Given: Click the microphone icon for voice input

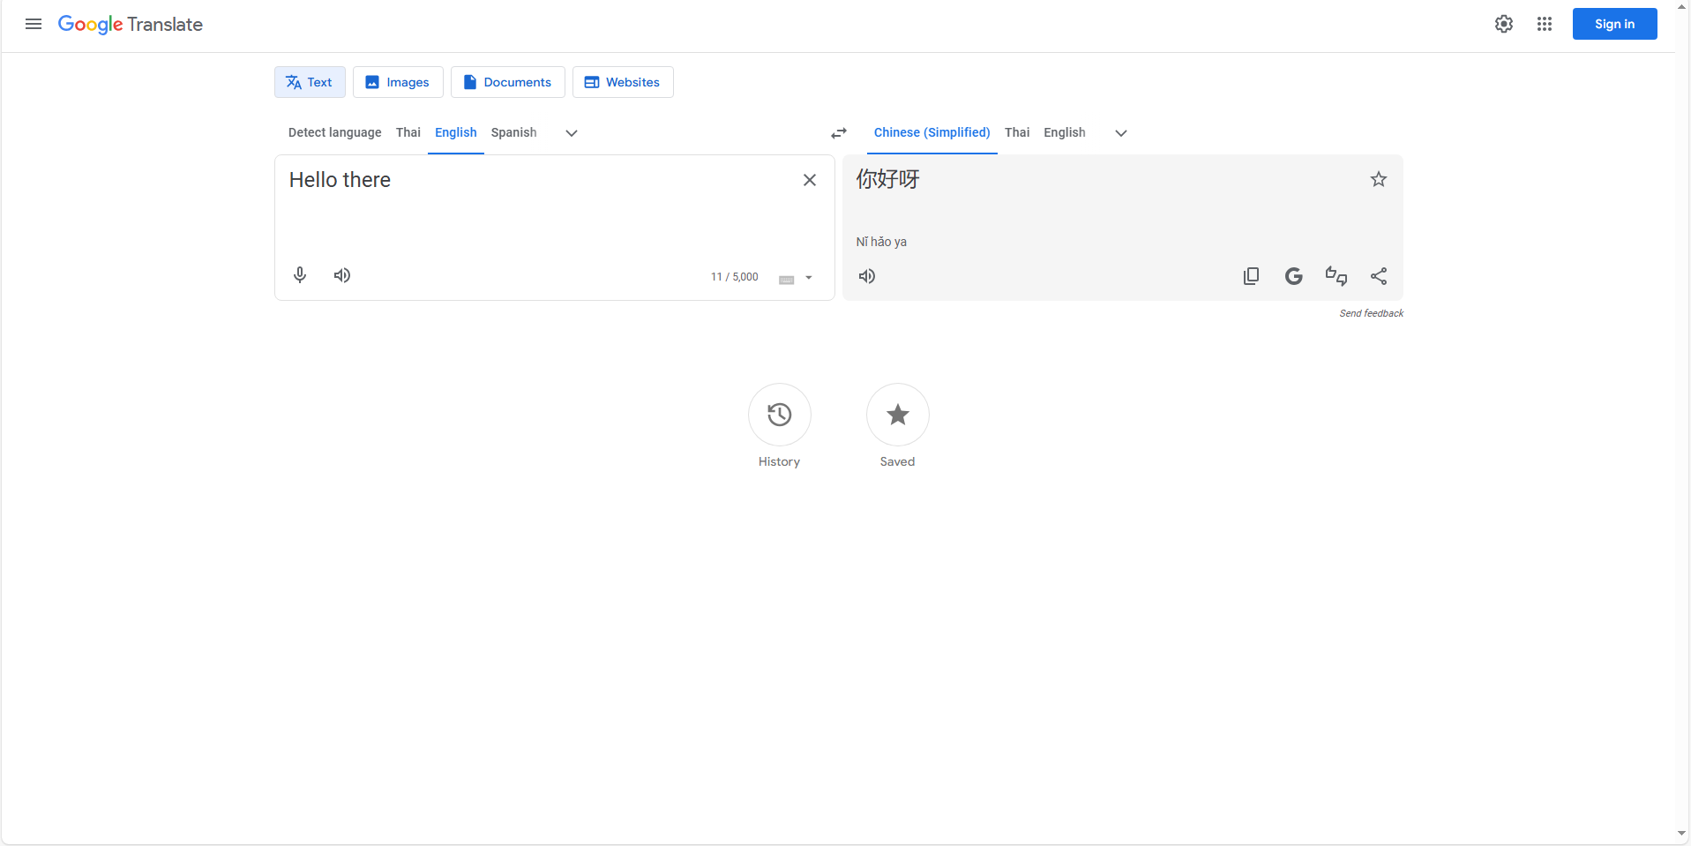Looking at the screenshot, I should 299,275.
